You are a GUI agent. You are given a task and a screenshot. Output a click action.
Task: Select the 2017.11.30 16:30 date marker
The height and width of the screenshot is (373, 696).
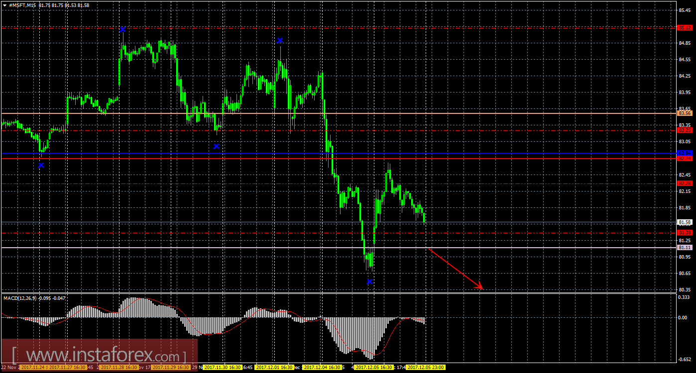coord(222,368)
